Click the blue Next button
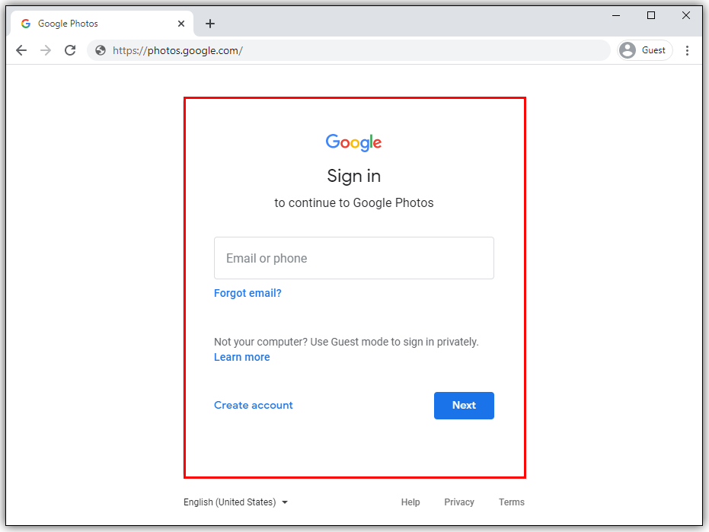Screen dimensions: 709x532 pyautogui.click(x=464, y=406)
